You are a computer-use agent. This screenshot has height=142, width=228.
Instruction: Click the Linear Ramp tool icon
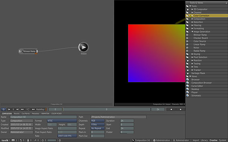click(187, 44)
